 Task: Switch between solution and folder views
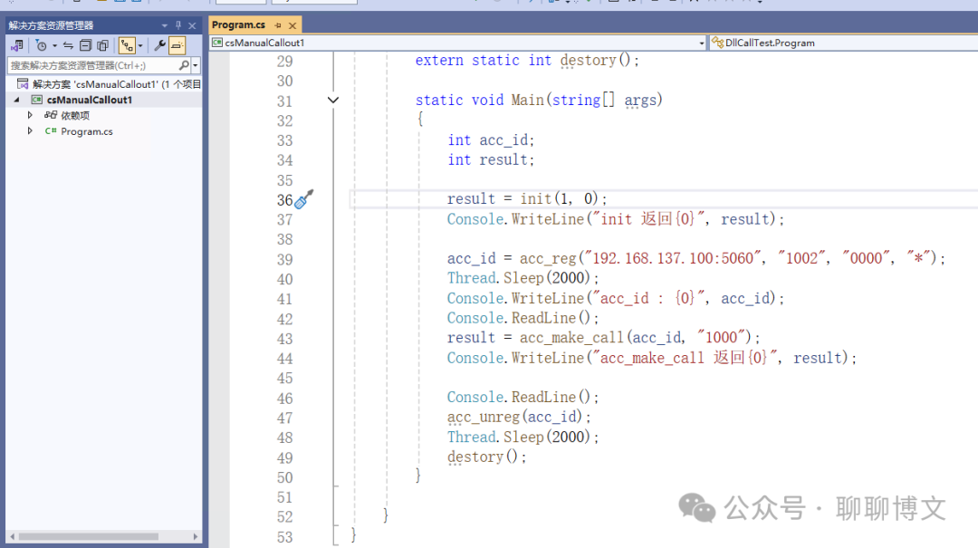pyautogui.click(x=17, y=45)
